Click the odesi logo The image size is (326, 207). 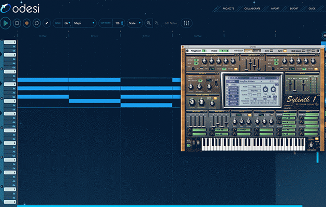(21, 8)
